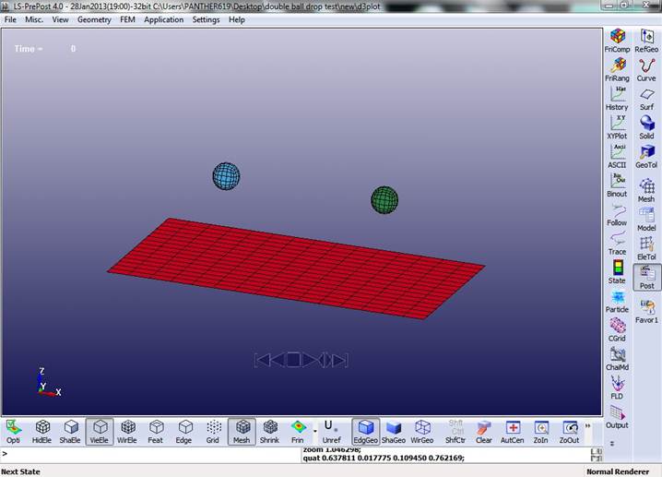
Task: Open the Geometry menu
Action: [x=94, y=19]
